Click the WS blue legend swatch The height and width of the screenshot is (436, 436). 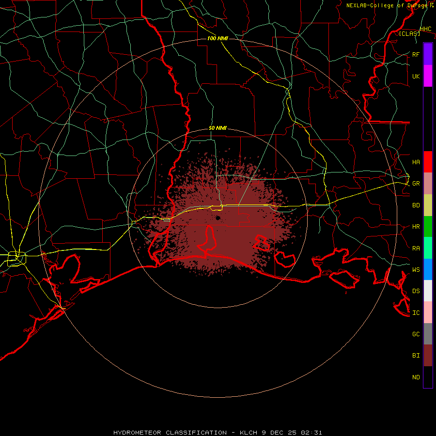point(428,269)
